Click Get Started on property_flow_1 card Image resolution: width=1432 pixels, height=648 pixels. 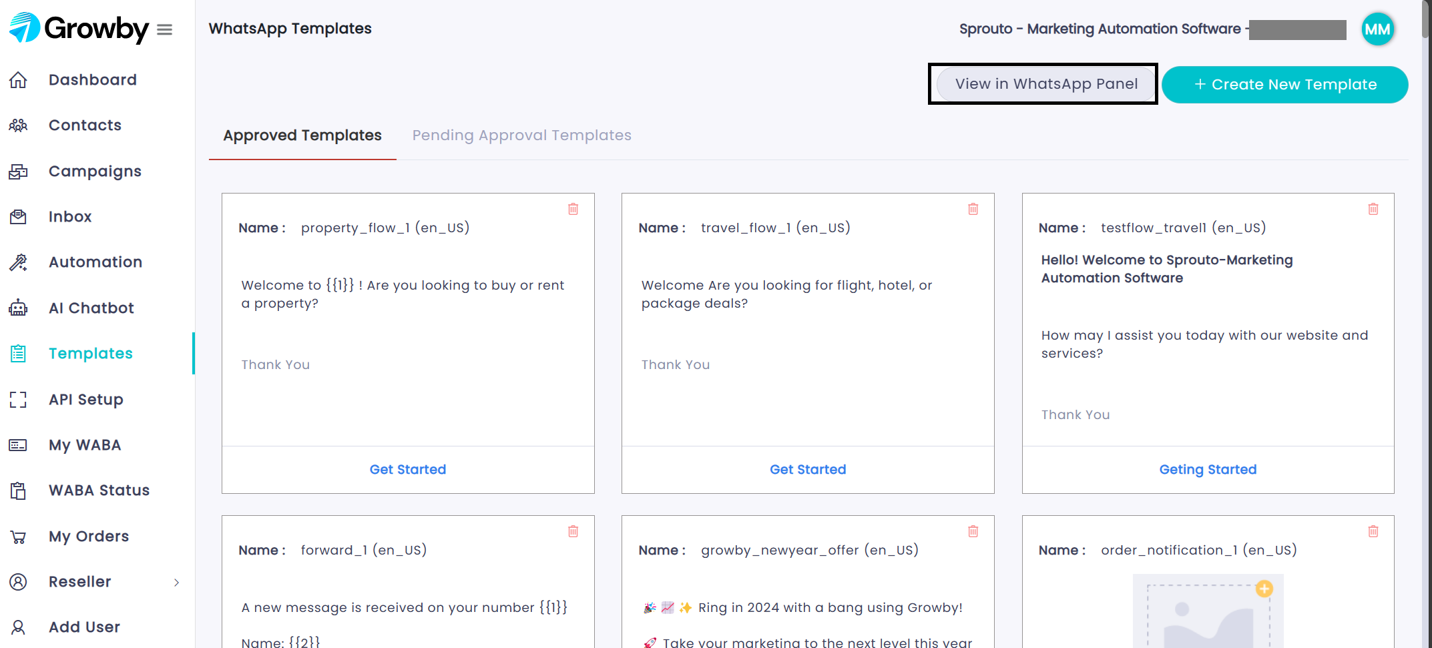pyautogui.click(x=408, y=470)
